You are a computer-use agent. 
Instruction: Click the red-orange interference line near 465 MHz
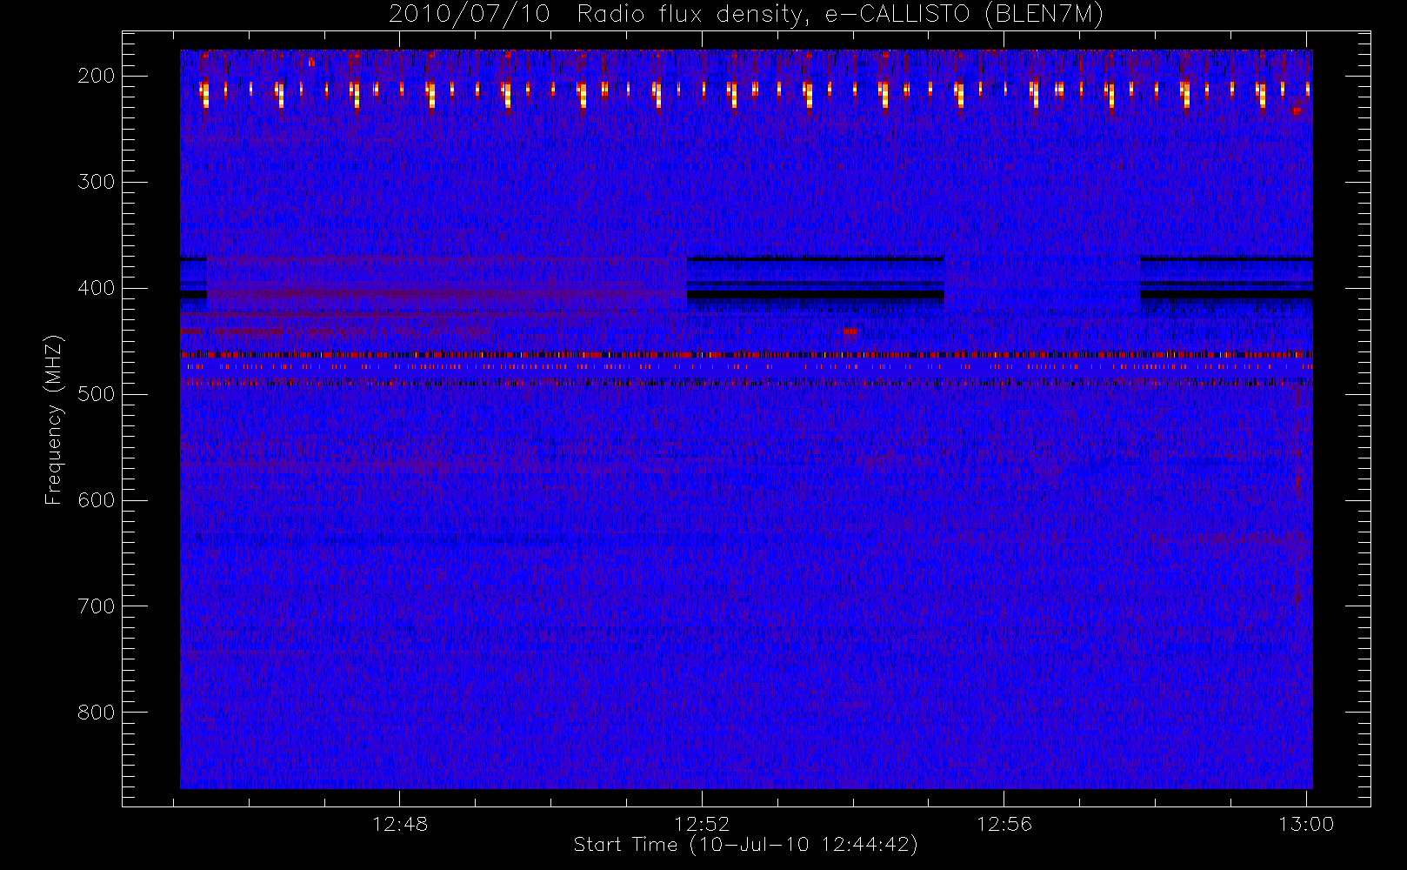tap(746, 355)
